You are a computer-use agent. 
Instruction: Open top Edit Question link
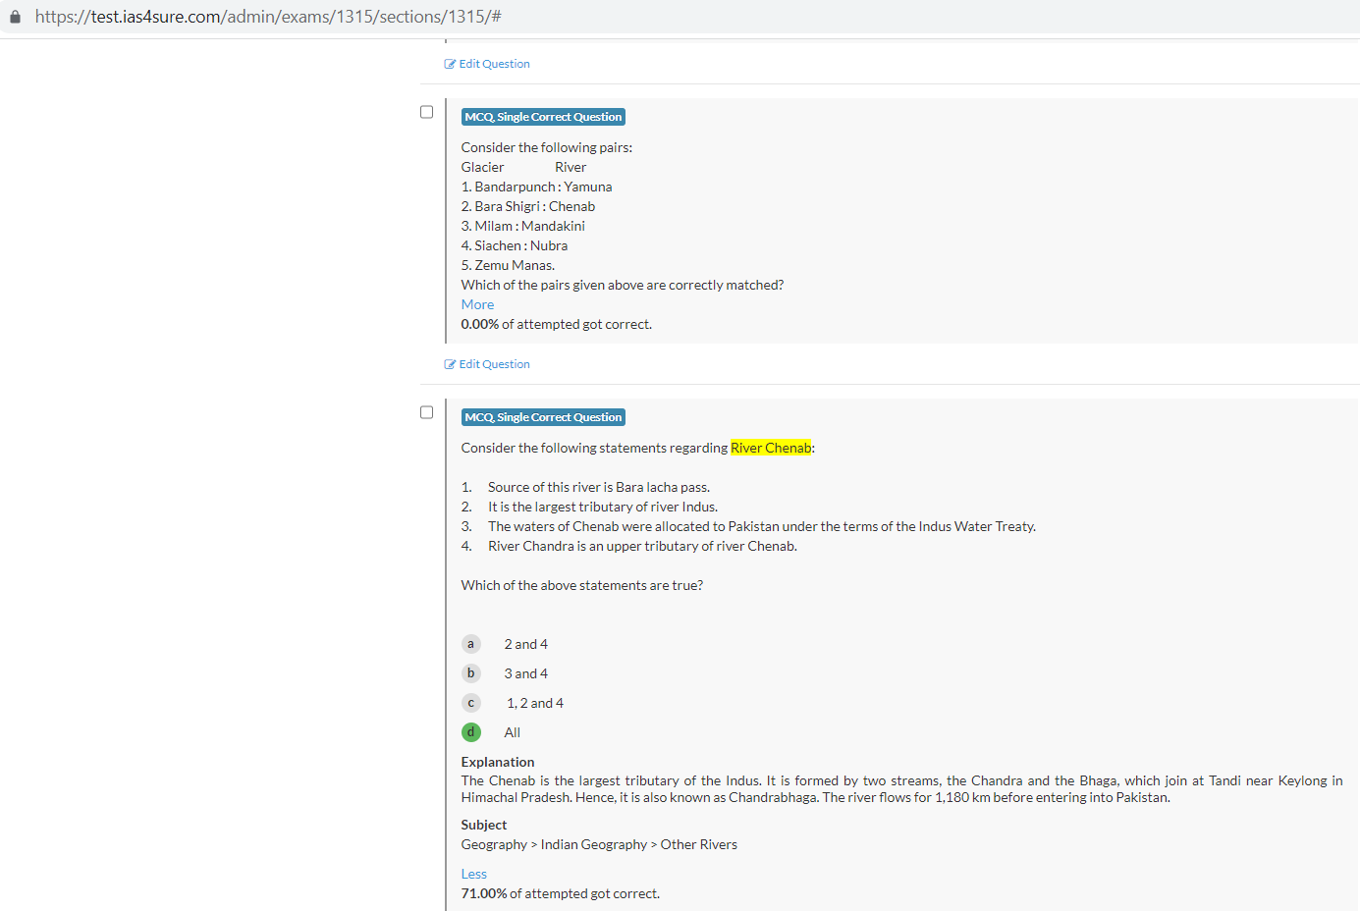coord(494,64)
